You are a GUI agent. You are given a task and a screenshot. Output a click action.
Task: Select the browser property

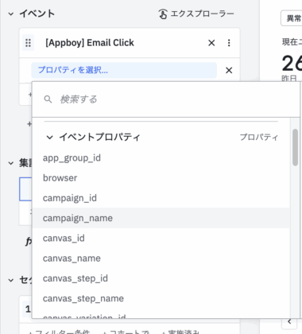(161, 178)
